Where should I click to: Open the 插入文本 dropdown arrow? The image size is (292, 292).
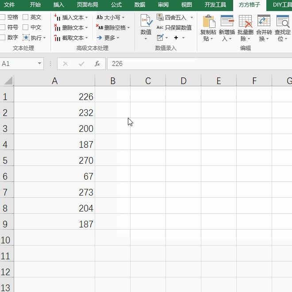(x=86, y=18)
